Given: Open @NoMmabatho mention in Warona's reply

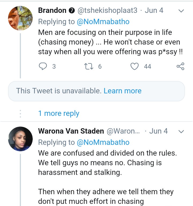Looking at the screenshot, I should pos(103,142).
